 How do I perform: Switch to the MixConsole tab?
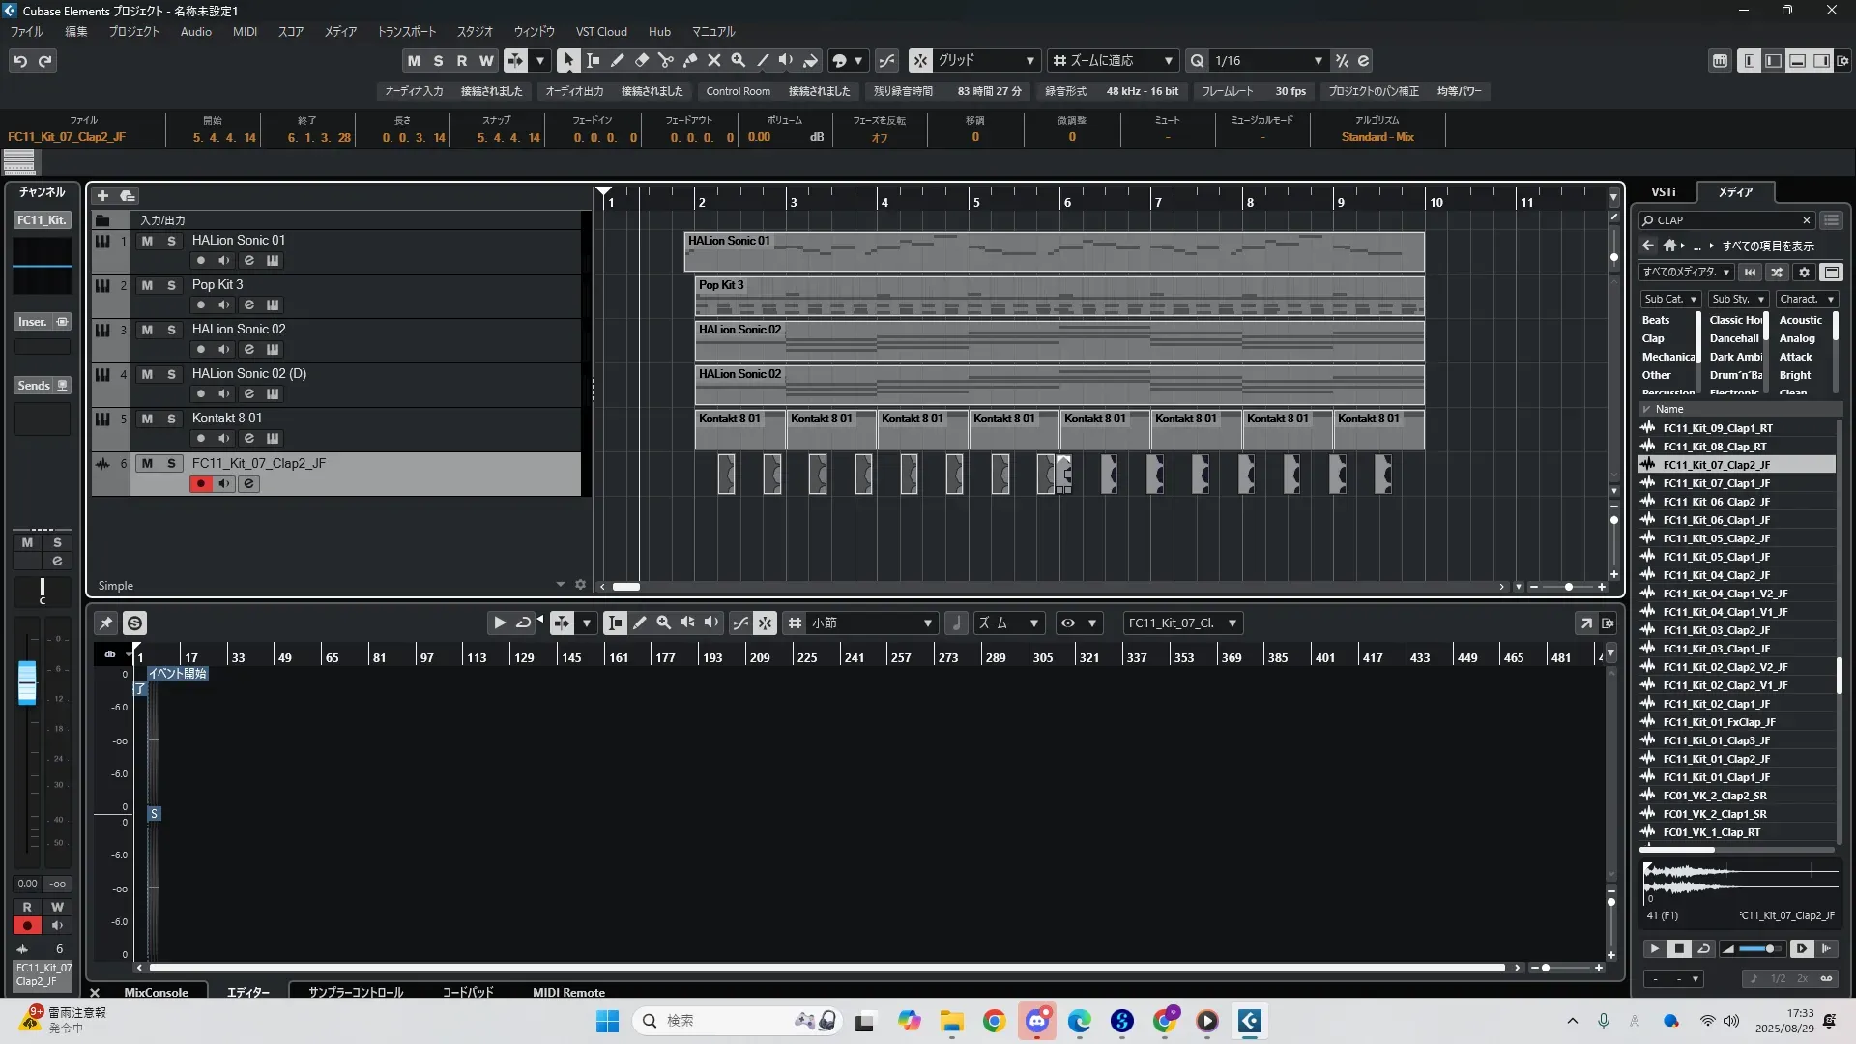pos(156,992)
